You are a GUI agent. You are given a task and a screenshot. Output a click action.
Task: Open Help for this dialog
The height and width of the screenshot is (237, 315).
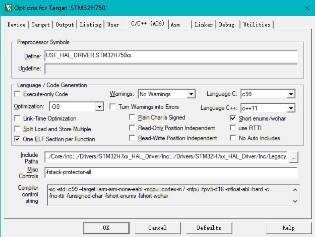click(289, 228)
